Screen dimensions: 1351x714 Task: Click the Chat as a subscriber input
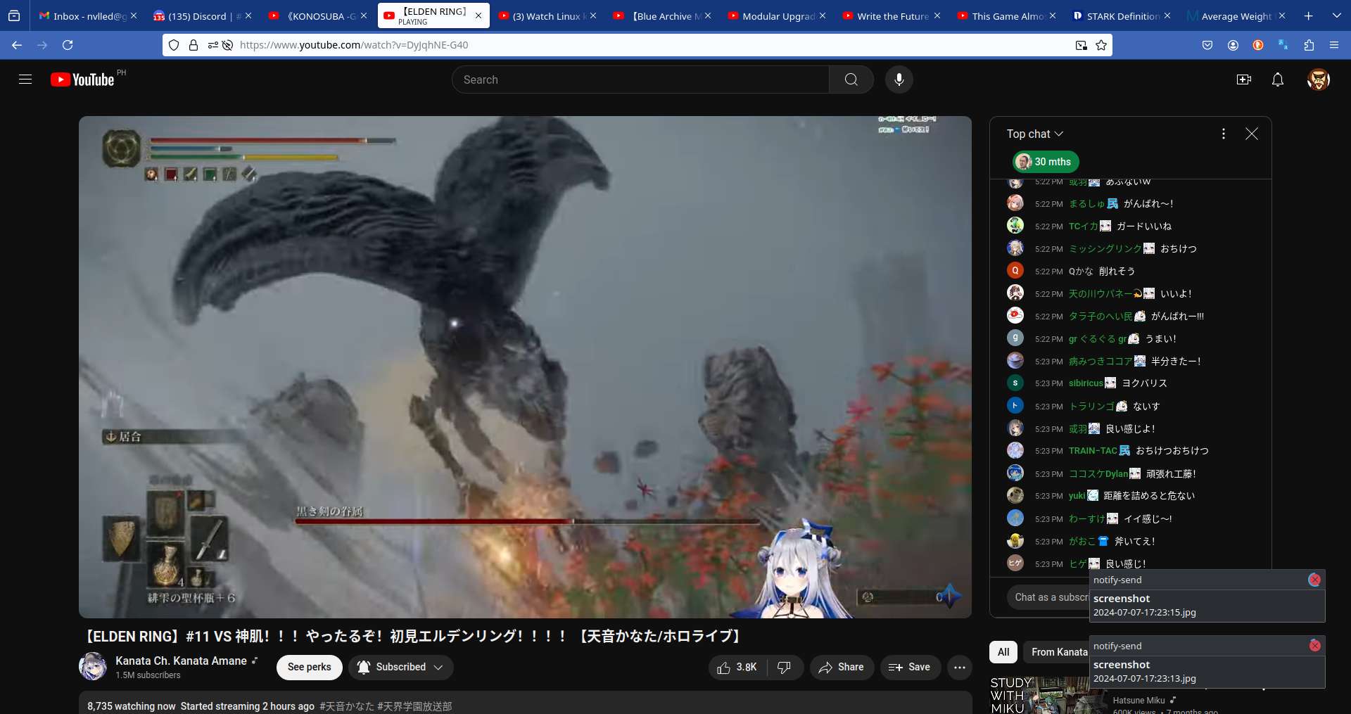[x=1051, y=597]
